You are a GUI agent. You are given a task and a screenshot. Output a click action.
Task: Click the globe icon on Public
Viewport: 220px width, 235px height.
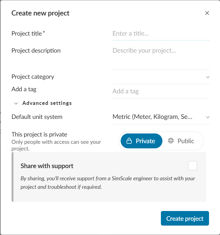pyautogui.click(x=171, y=141)
